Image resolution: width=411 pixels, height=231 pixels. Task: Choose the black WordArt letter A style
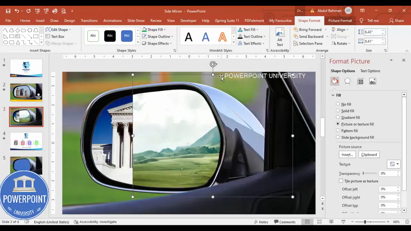[x=188, y=37]
